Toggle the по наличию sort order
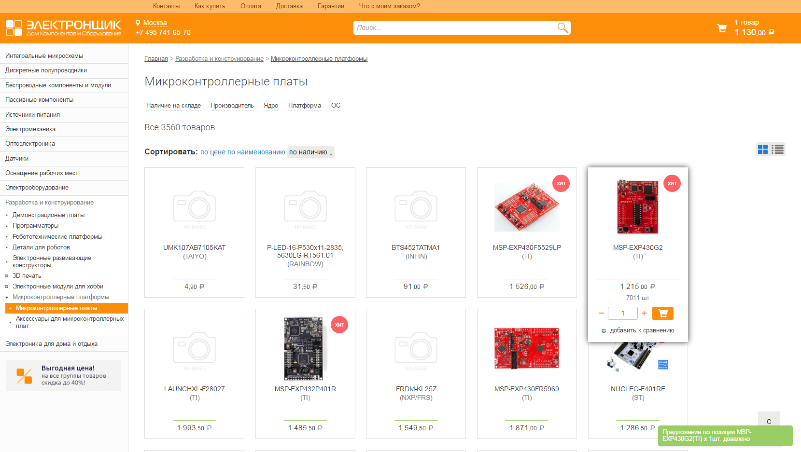Screen dimensions: 801x452 [x=311, y=152]
